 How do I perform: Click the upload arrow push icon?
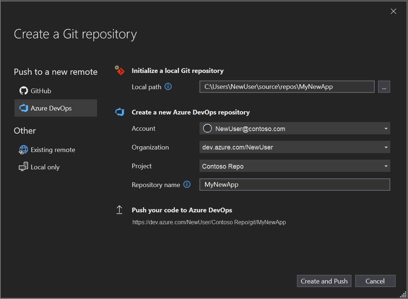[x=119, y=210]
